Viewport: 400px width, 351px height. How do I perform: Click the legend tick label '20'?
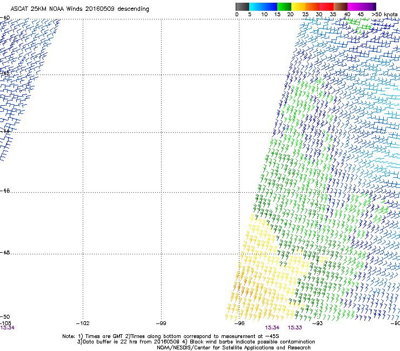(290, 15)
